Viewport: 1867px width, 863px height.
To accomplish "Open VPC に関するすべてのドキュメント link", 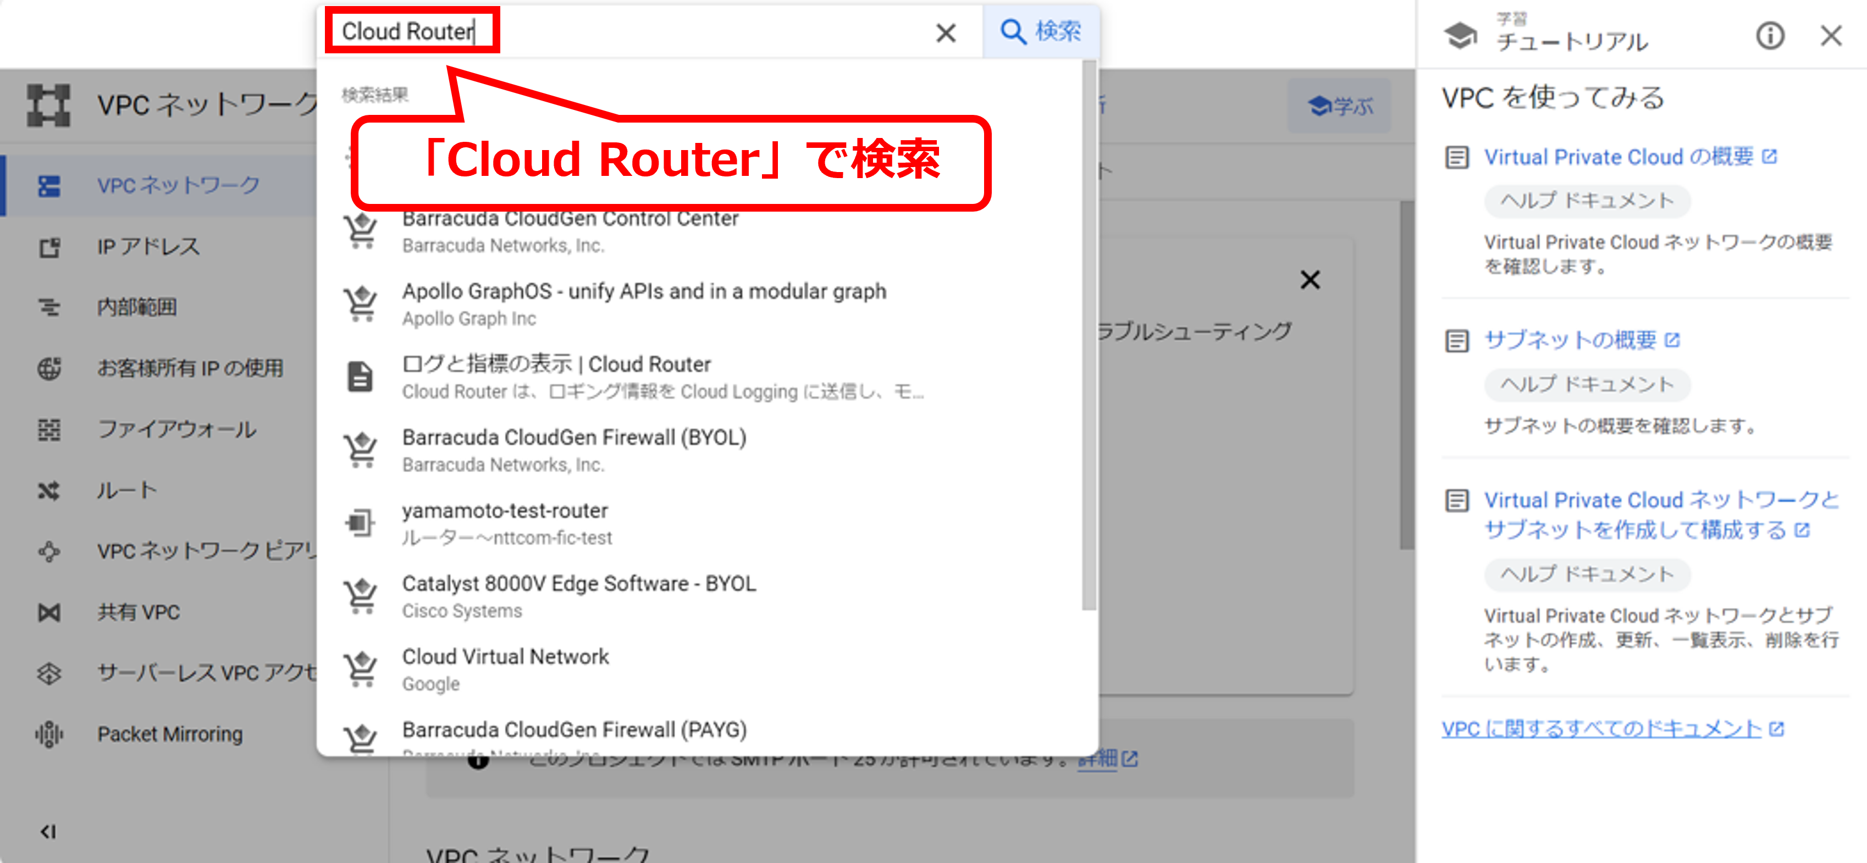I will [1601, 729].
